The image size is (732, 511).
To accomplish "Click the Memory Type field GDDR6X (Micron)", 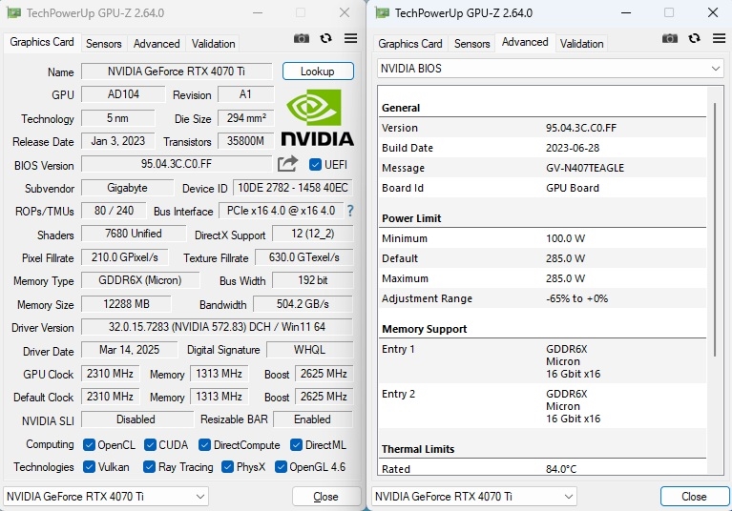I will coord(140,280).
